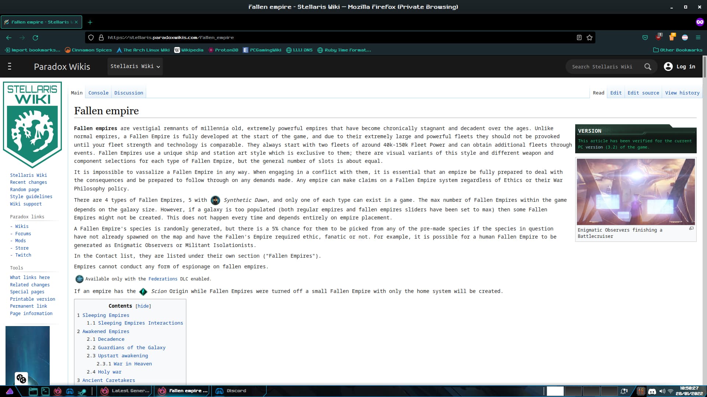Open Printable version link
Screen dimensions: 707x397
point(32,299)
